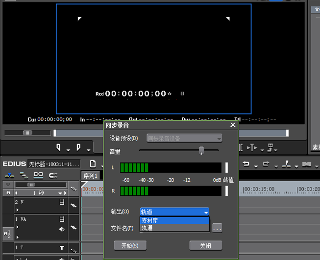Toggle ripple mode icon on timeline
Image resolution: width=320 pixels, height=260 pixels.
point(24,175)
